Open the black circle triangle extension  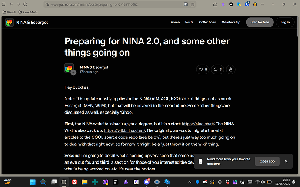click(231, 4)
